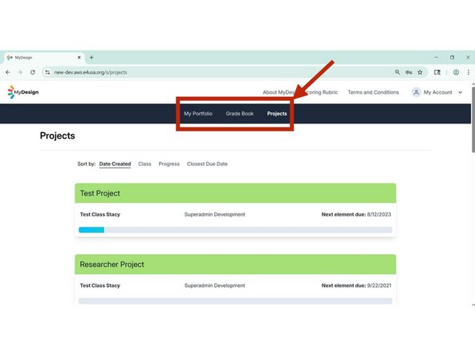Click the Test Project progress bar

235,230
